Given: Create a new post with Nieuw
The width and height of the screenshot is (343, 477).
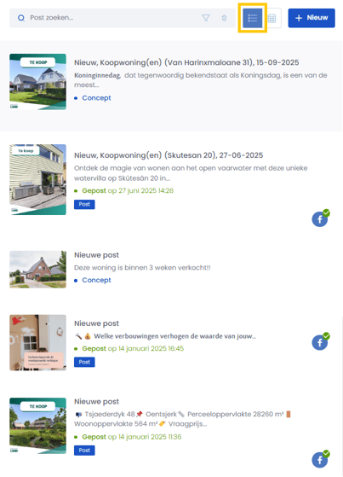Looking at the screenshot, I should [312, 18].
